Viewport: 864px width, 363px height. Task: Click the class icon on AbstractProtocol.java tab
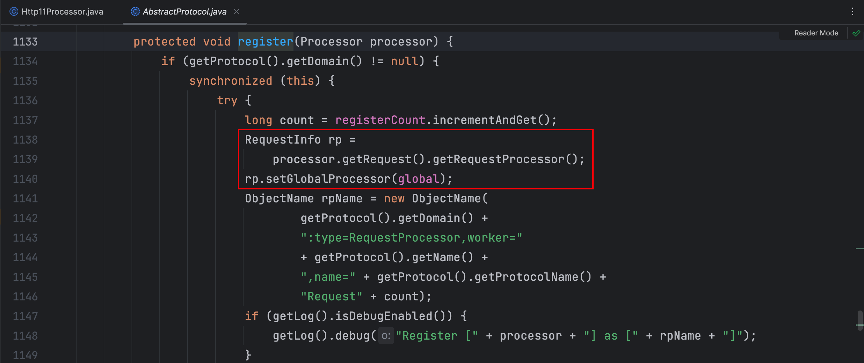(x=134, y=11)
